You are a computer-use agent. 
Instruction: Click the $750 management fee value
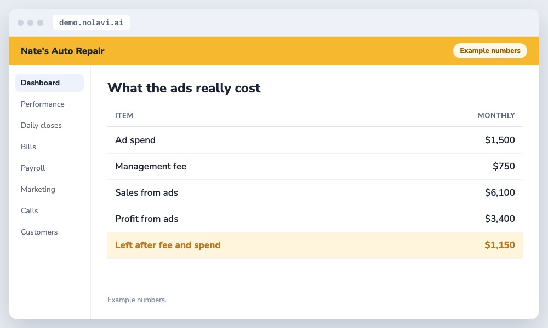[504, 166]
